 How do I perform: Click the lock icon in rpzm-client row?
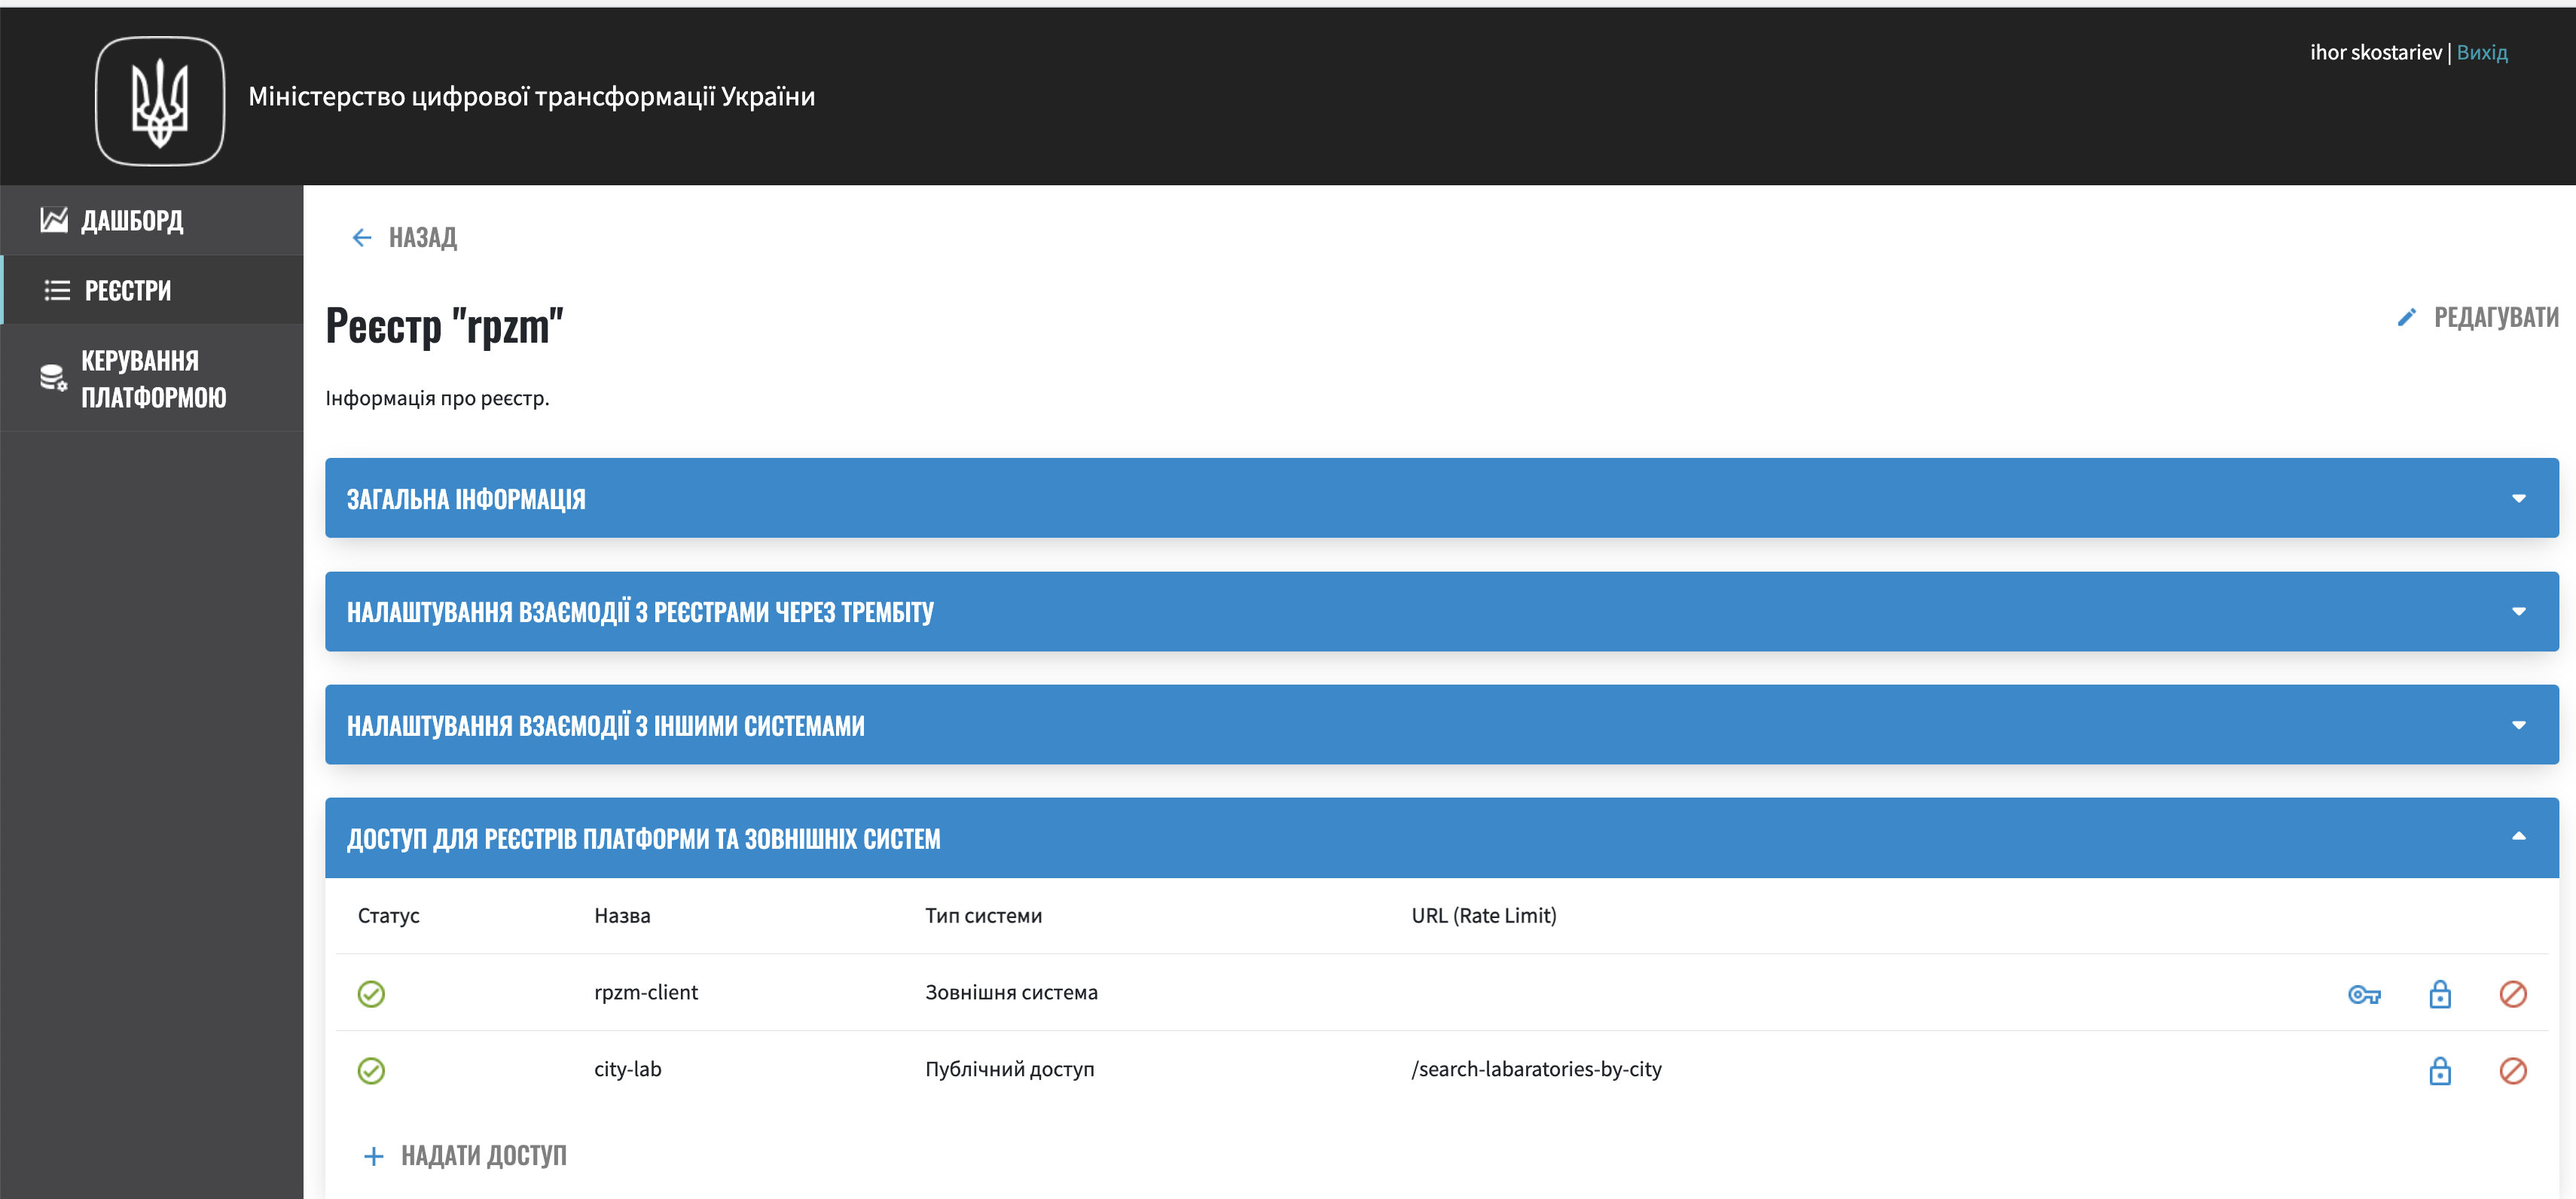2439,994
